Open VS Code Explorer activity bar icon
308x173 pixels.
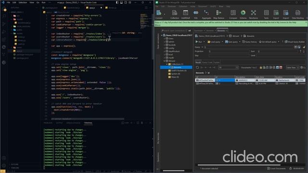tap(4, 9)
